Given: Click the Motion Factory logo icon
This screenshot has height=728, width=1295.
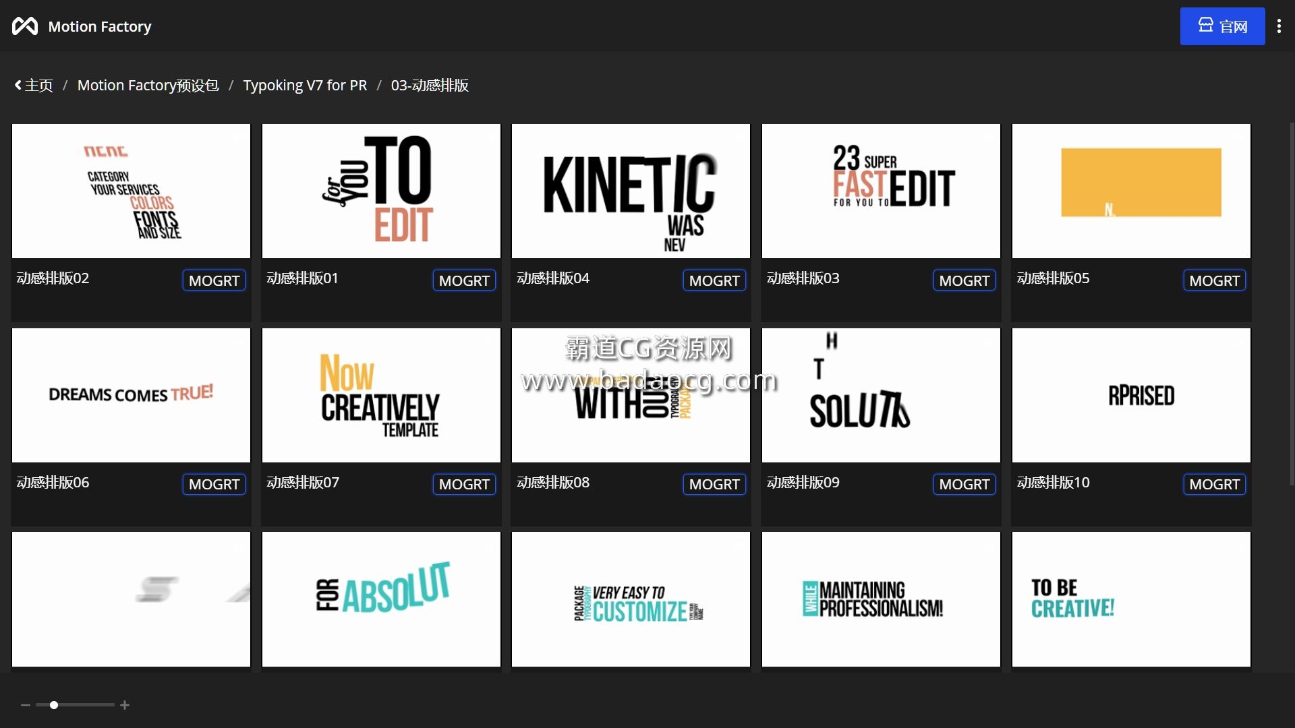Looking at the screenshot, I should (x=25, y=26).
